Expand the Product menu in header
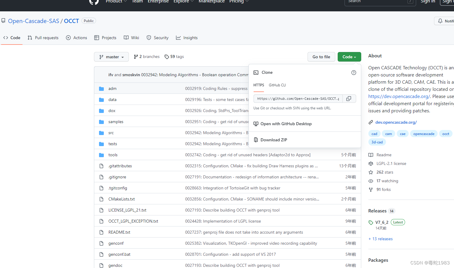This screenshot has height=268, width=454. point(116,1)
